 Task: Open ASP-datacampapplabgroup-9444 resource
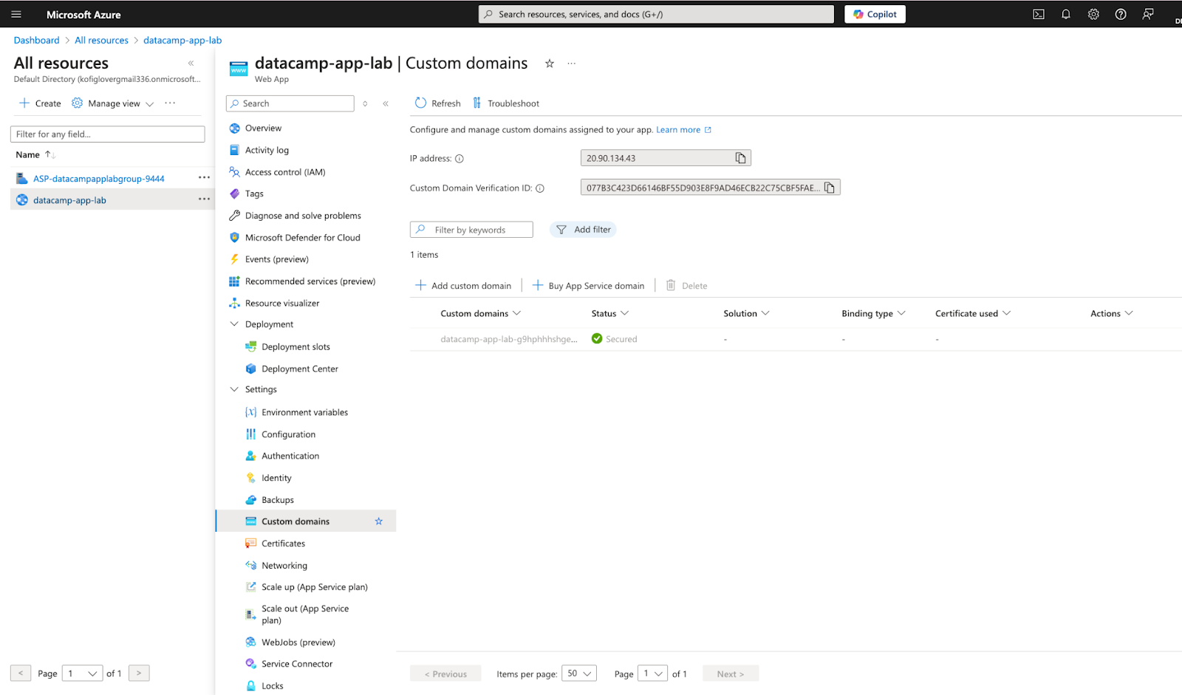(98, 179)
